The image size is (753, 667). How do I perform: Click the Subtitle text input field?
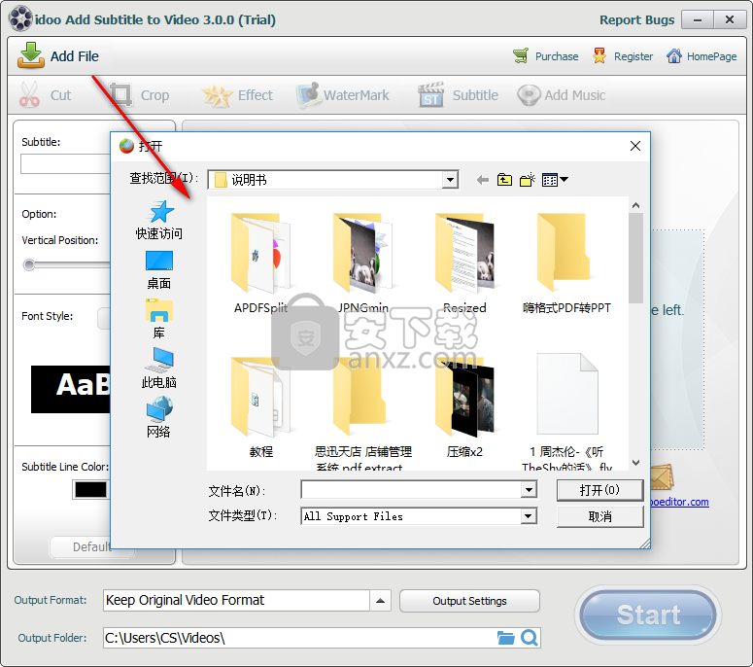(x=66, y=164)
